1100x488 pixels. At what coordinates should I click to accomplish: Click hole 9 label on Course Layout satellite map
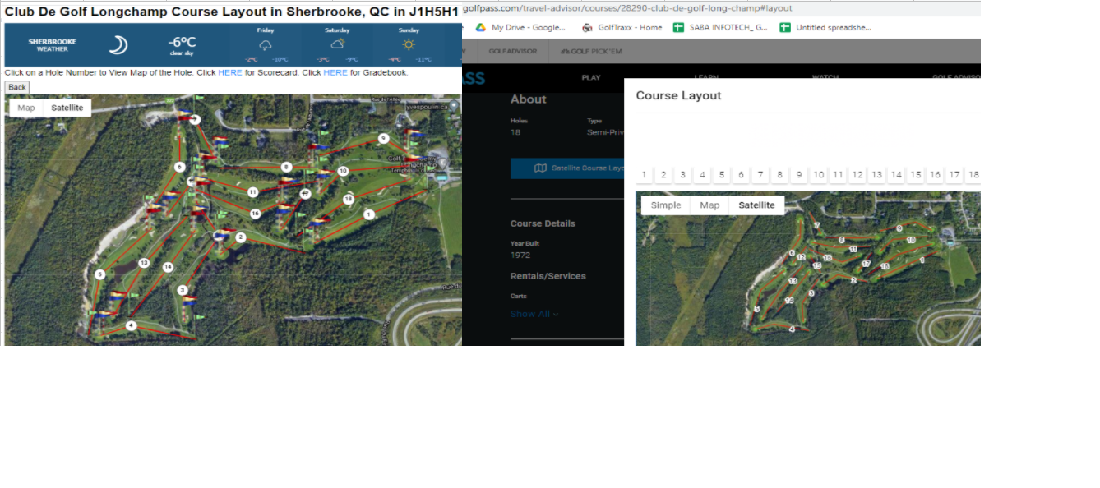click(x=899, y=228)
